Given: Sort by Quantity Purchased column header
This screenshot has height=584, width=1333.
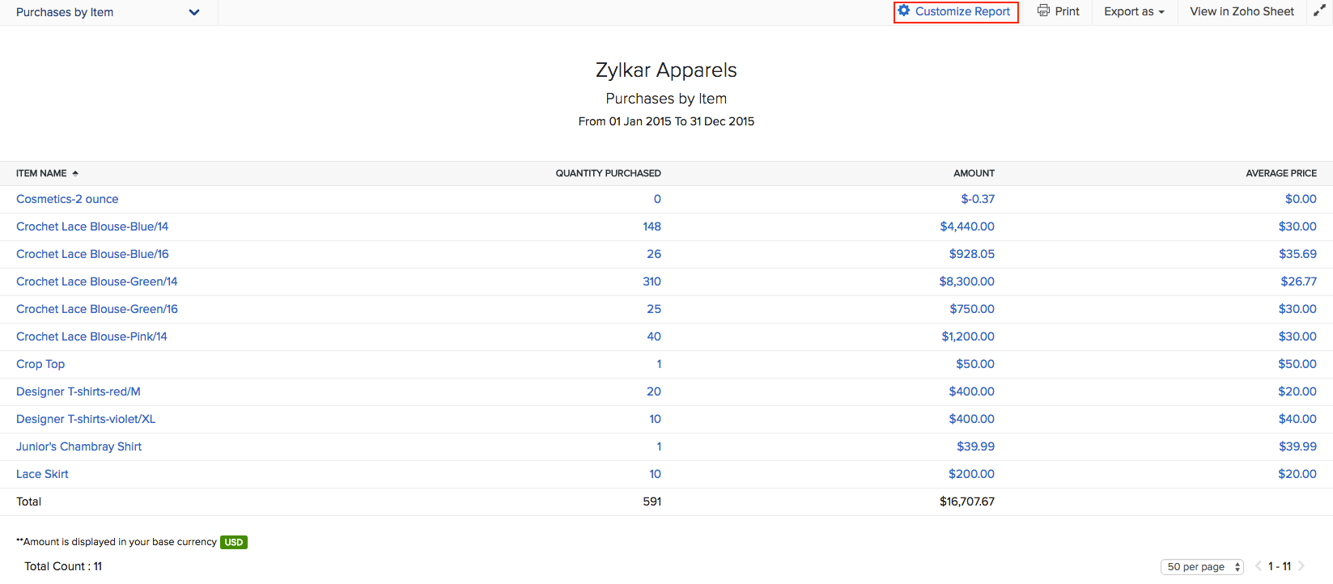Looking at the screenshot, I should tap(608, 173).
